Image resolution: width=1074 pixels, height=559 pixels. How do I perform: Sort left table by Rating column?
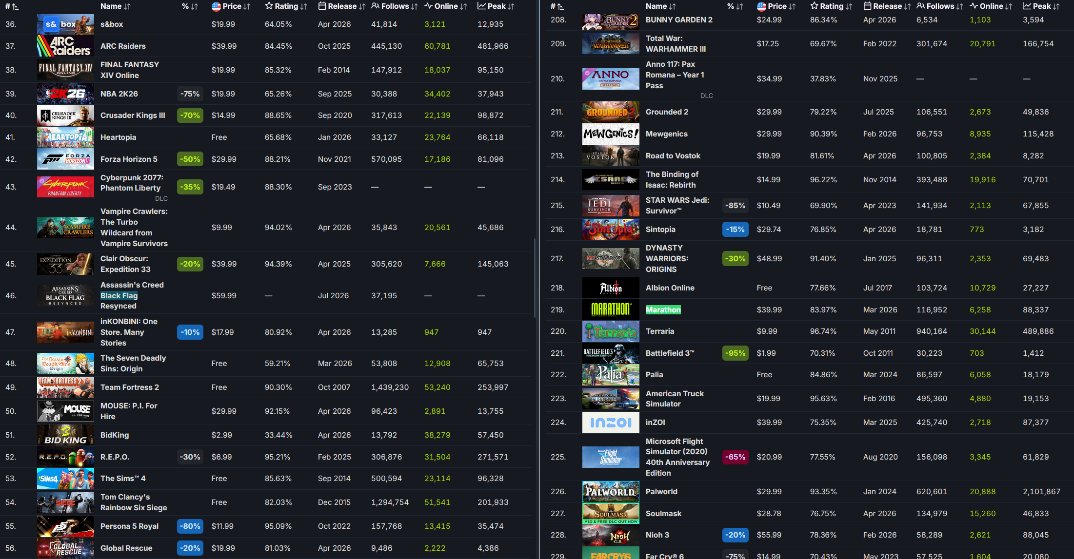(286, 6)
